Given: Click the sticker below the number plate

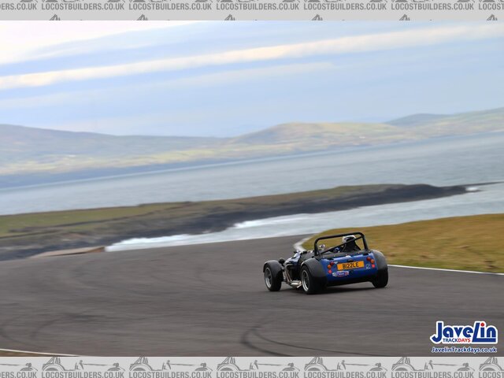Looking at the screenshot, I should point(340,274).
